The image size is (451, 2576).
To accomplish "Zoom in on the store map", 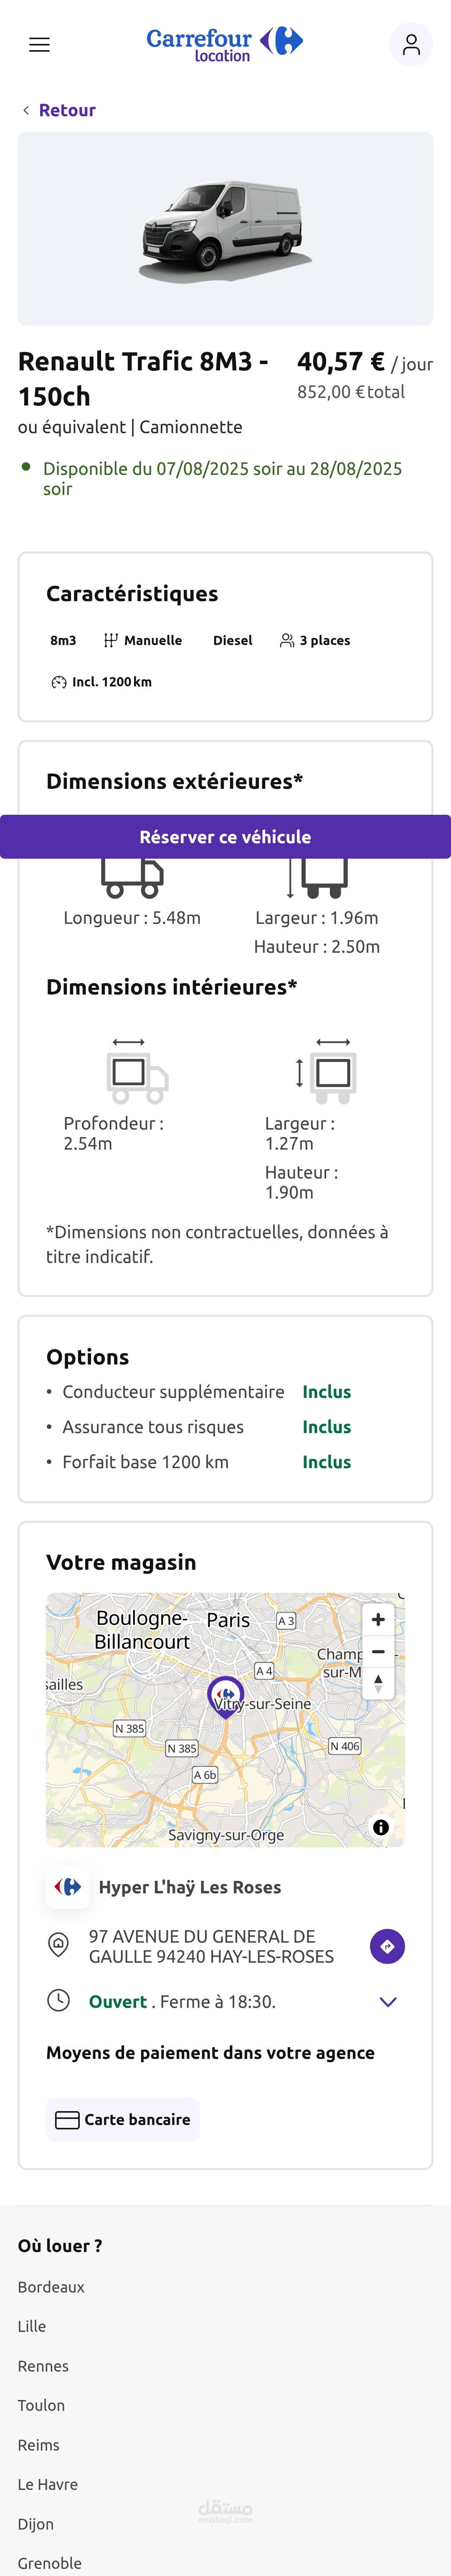I will [x=378, y=1619].
